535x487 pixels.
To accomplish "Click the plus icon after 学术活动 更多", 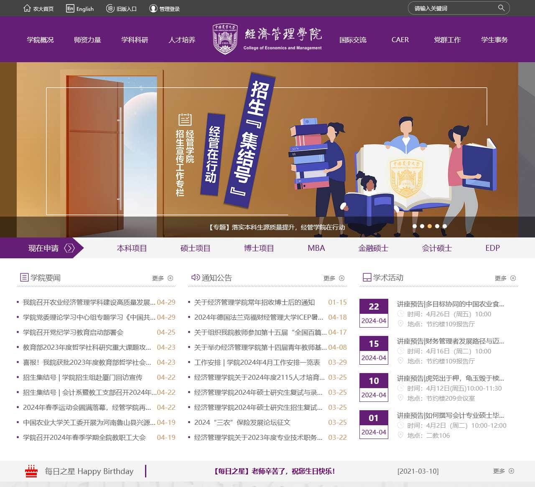I will pos(513,278).
